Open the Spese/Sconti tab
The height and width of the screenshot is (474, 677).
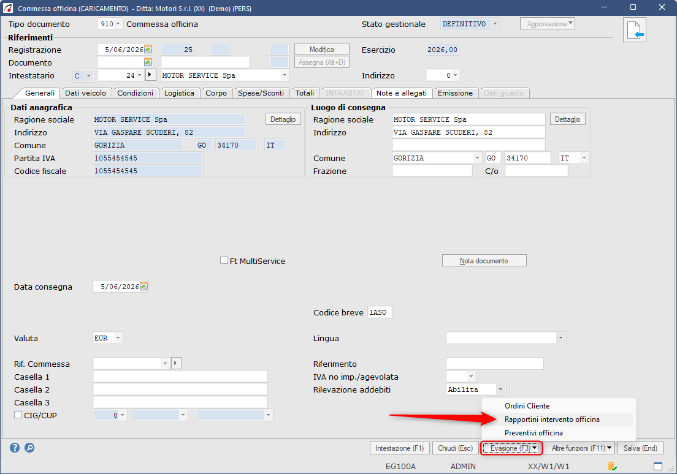click(261, 93)
